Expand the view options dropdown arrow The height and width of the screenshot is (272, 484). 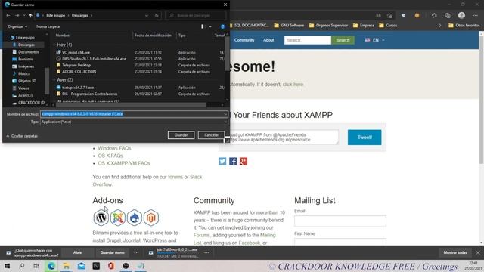coord(210,26)
